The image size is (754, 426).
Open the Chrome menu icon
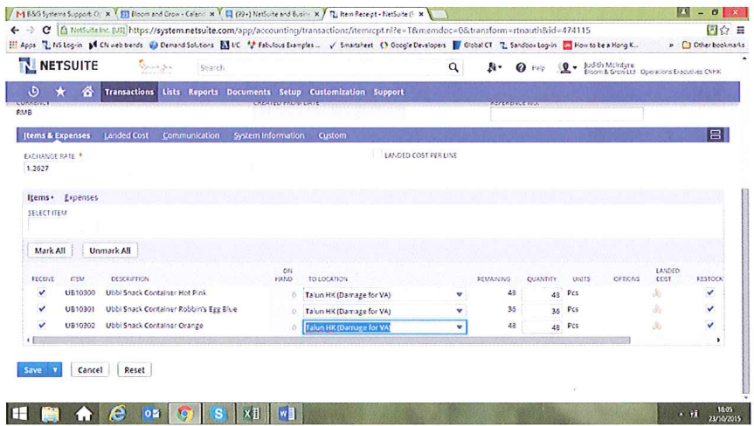(741, 31)
